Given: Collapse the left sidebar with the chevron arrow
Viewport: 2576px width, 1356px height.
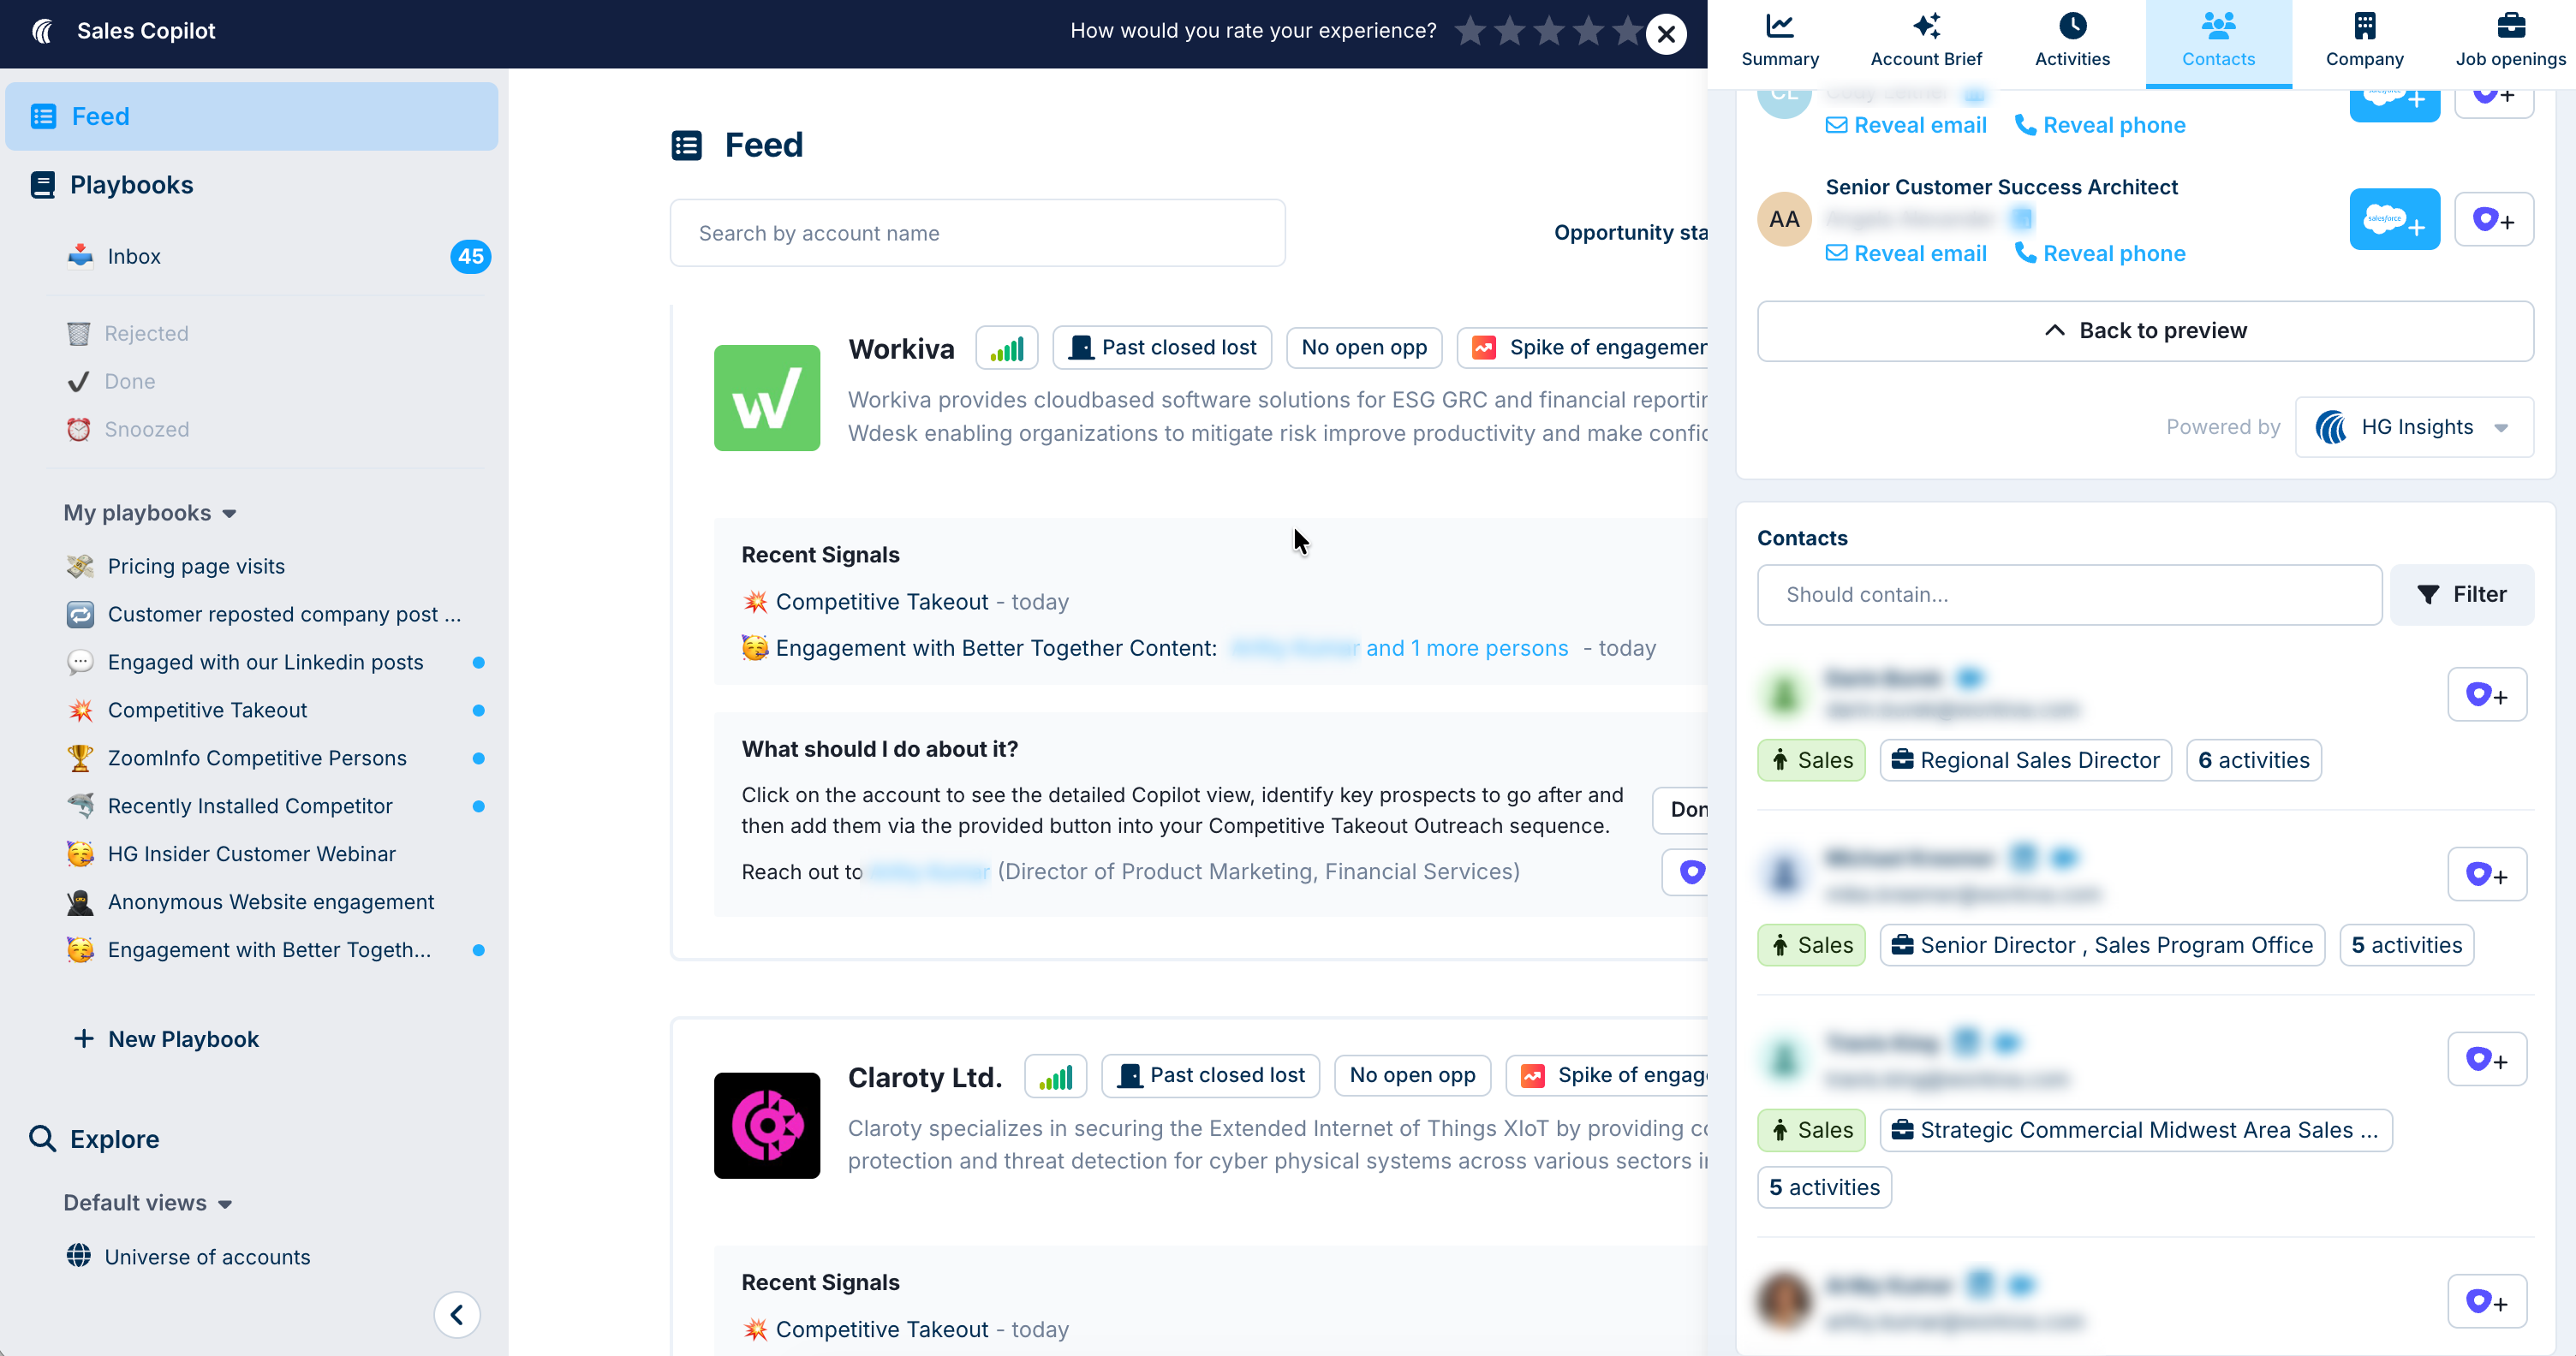Looking at the screenshot, I should tap(457, 1314).
